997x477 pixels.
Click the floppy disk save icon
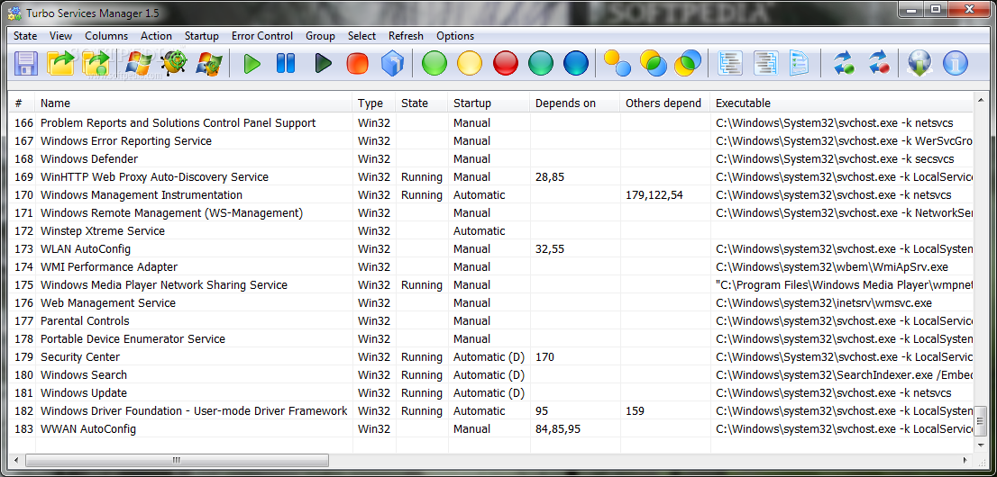coord(26,63)
